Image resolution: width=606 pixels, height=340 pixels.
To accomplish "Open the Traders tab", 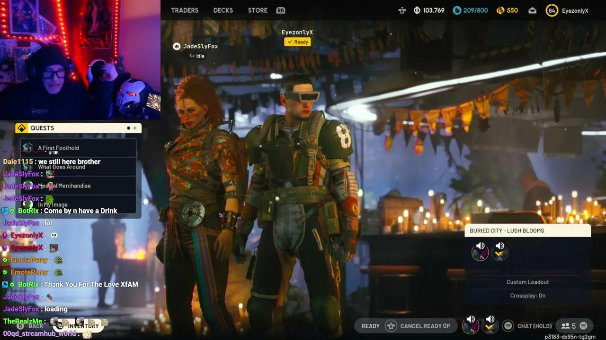I will click(185, 10).
